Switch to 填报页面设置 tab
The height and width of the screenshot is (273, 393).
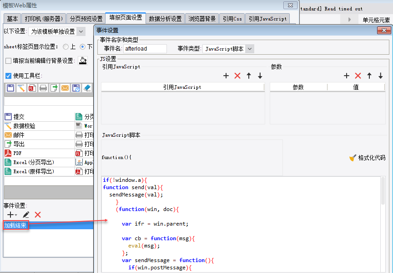click(x=126, y=18)
